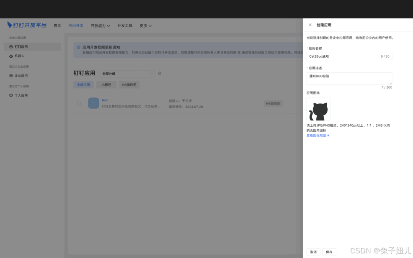The height and width of the screenshot is (258, 413).
Task: Check the checkbox beside the test application
Action: 79,103
